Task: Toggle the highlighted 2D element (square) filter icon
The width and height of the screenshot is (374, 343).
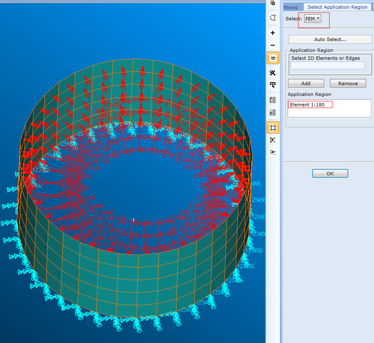Action: [273, 127]
